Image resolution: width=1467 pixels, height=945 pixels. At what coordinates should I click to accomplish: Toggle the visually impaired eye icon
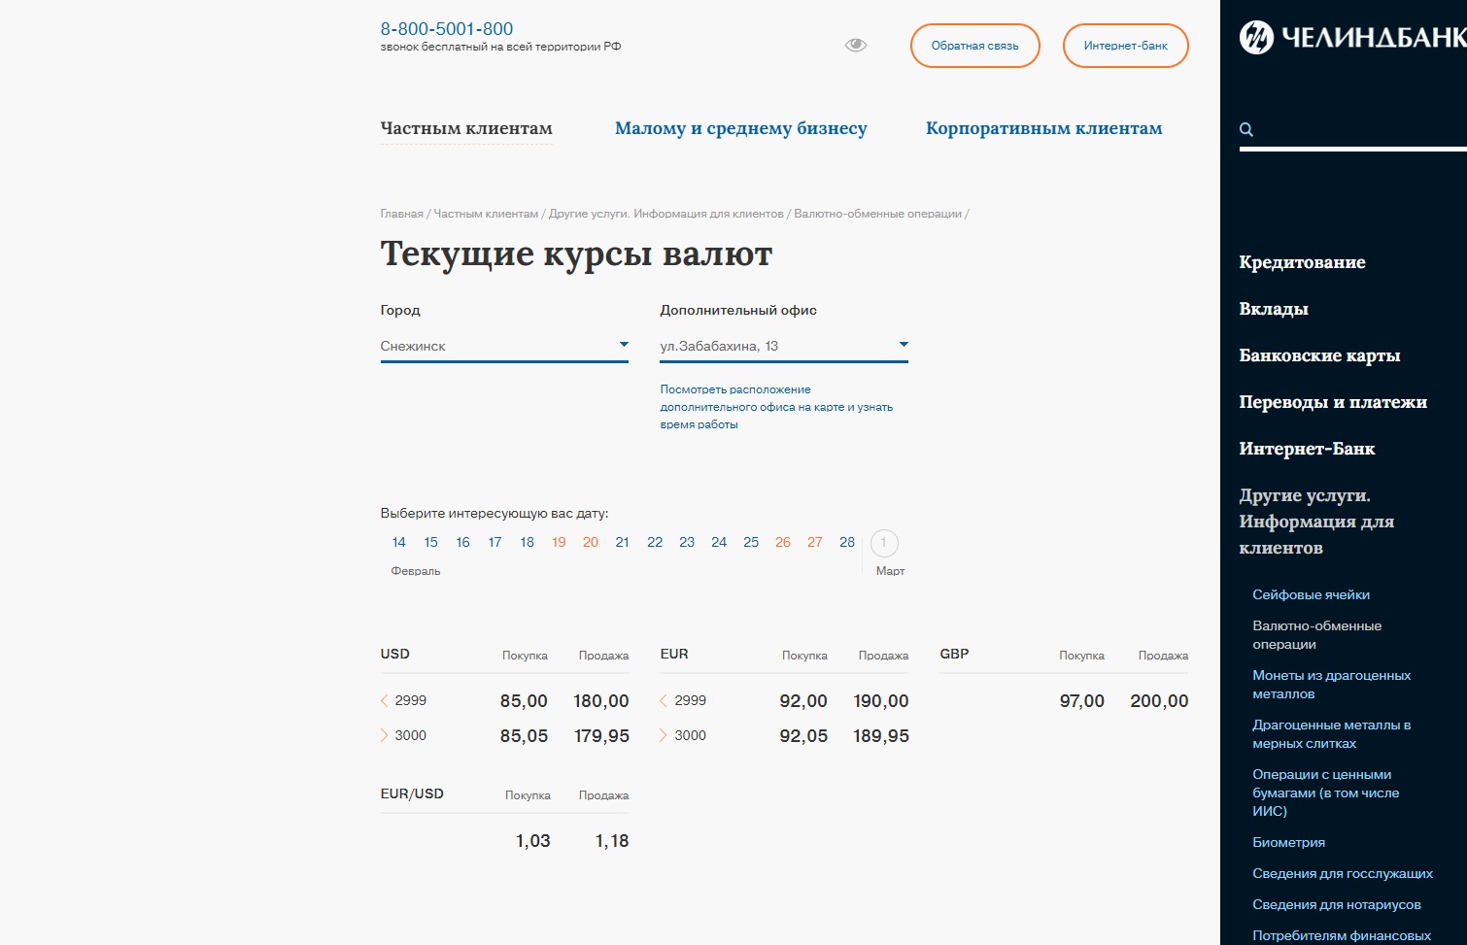pos(855,46)
